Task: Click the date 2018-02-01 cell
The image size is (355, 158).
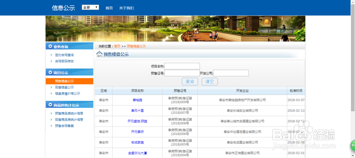Action: click(296, 153)
